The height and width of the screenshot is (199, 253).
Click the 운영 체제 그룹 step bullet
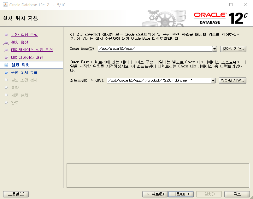point(6,73)
